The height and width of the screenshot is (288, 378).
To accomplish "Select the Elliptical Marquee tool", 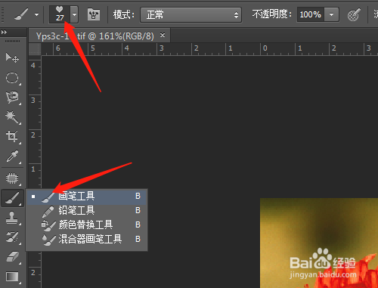I will coord(12,78).
